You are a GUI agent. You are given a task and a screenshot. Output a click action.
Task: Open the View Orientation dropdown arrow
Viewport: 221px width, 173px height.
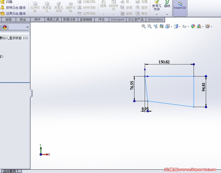click(x=171, y=27)
